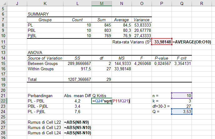Select the PL average cell 84,5
This screenshot has width=215, height=139.
pyautogui.click(x=121, y=25)
